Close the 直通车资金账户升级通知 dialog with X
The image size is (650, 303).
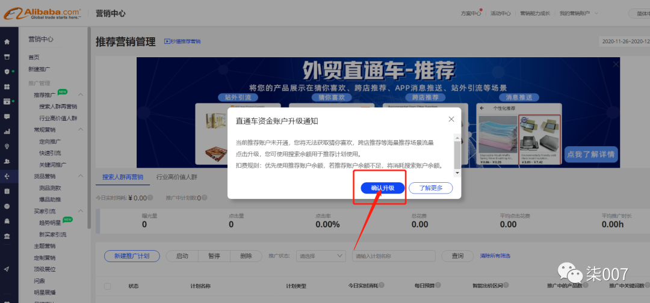pyautogui.click(x=451, y=119)
